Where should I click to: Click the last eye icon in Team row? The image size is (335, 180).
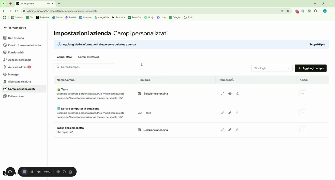237,94
